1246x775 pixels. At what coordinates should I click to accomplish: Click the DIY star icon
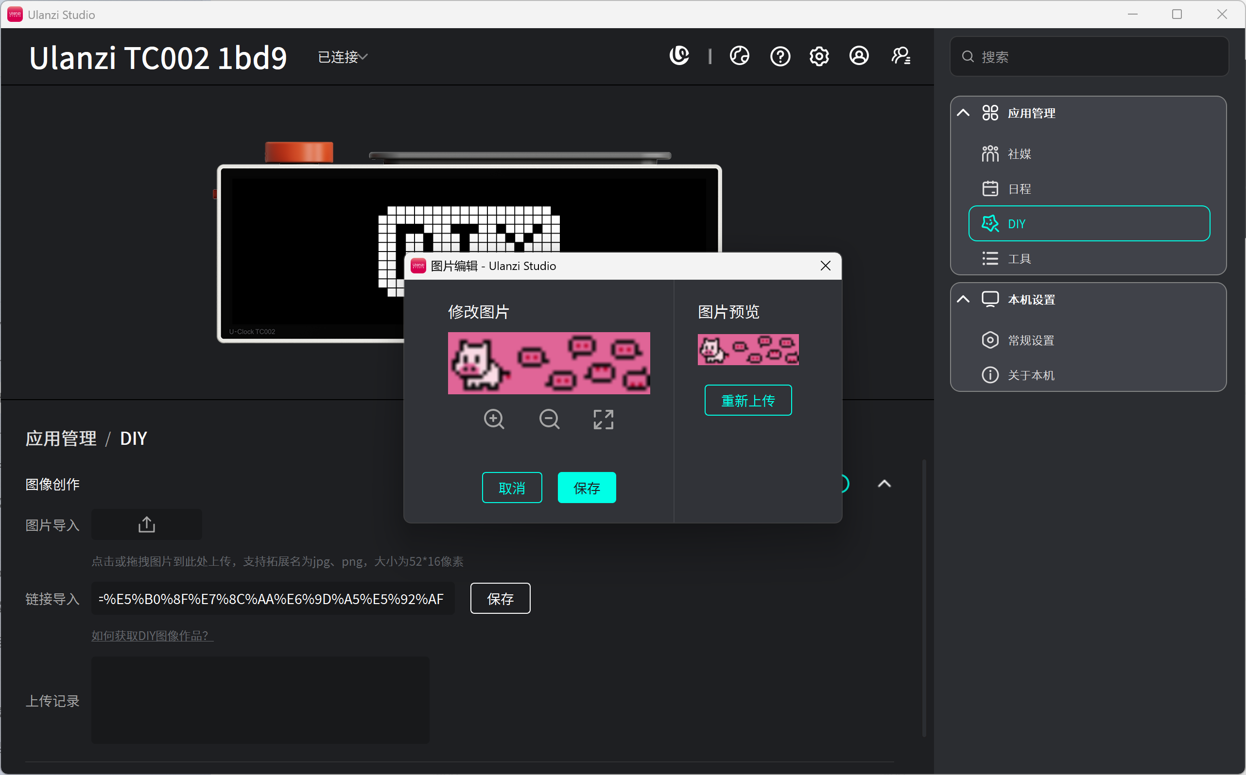point(990,223)
